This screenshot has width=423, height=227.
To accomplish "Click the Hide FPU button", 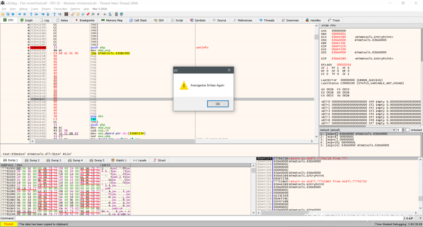I will (x=329, y=26).
